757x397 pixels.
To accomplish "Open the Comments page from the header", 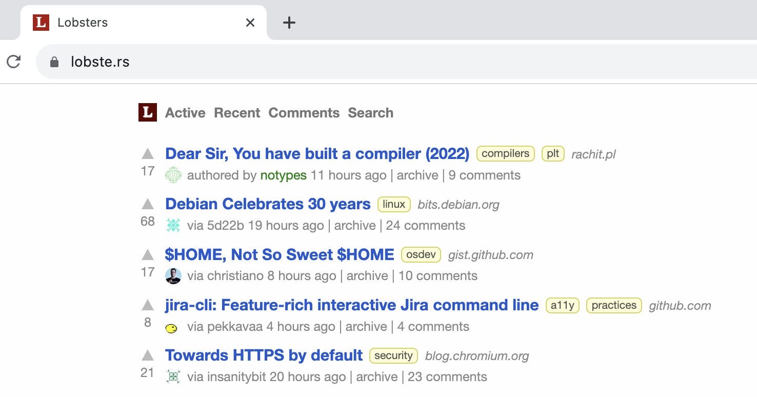I will 304,113.
